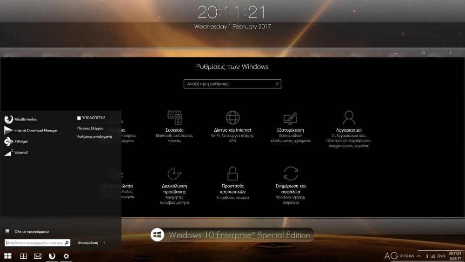
Task: Click the Αποσύνδεση sign-out button
Action: pyautogui.click(x=87, y=243)
